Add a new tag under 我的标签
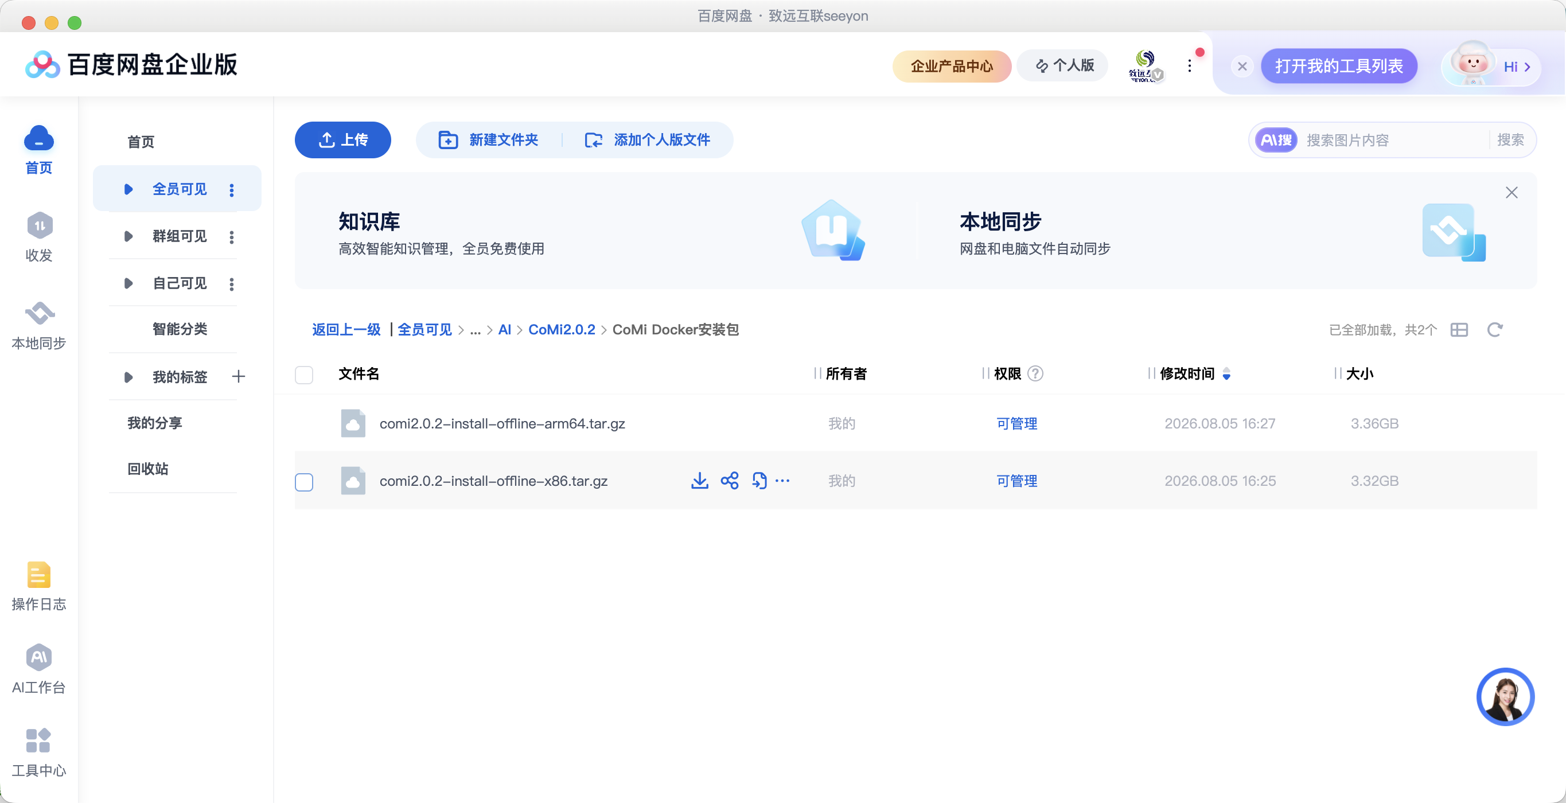 pyautogui.click(x=238, y=376)
